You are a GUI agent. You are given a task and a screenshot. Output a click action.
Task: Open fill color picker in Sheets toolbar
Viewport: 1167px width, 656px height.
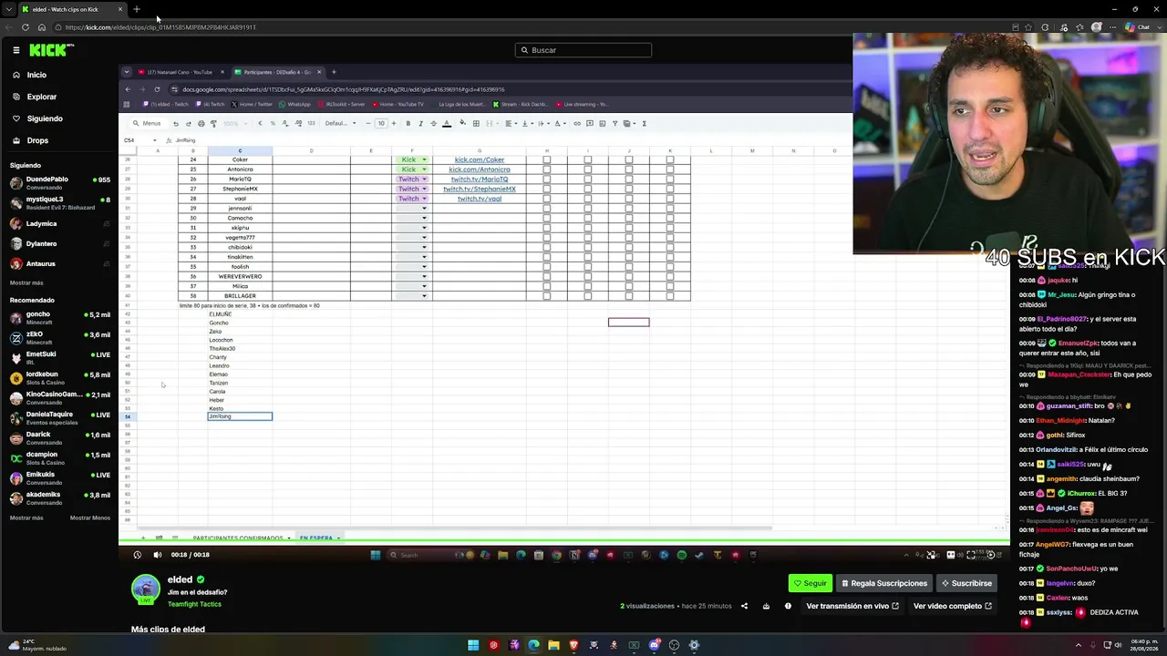(x=462, y=124)
